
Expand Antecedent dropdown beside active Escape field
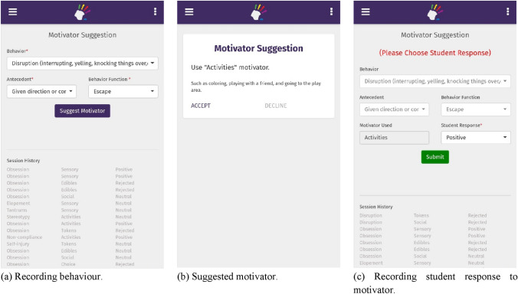pos(41,91)
